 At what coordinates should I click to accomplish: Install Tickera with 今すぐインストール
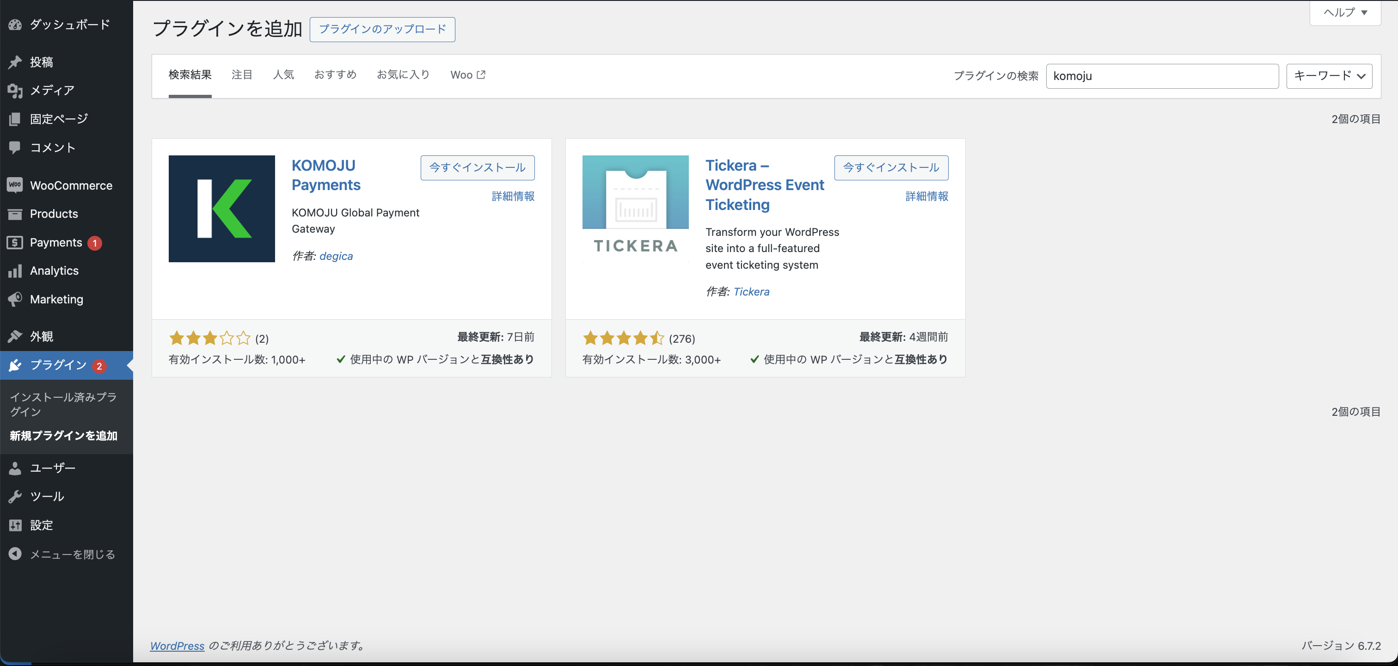coord(891,168)
